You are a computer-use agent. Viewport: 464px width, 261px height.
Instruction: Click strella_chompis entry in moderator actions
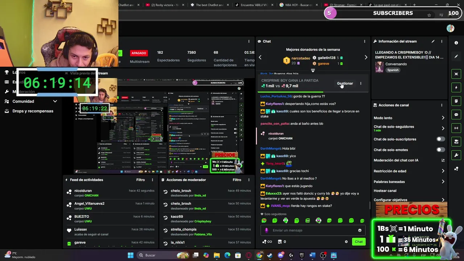(207, 232)
